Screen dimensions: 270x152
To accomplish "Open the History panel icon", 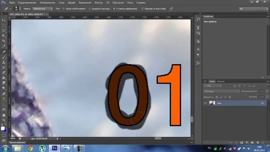I will pos(198,19).
